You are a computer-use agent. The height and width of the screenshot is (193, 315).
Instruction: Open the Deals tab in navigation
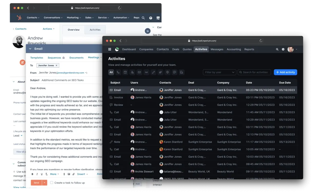176,49
